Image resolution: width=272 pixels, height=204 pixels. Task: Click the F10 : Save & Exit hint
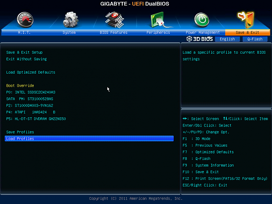[x=201, y=172]
